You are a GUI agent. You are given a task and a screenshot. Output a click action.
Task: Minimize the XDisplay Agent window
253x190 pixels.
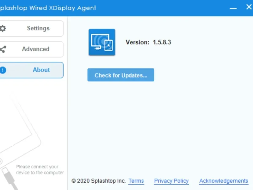coord(233,8)
